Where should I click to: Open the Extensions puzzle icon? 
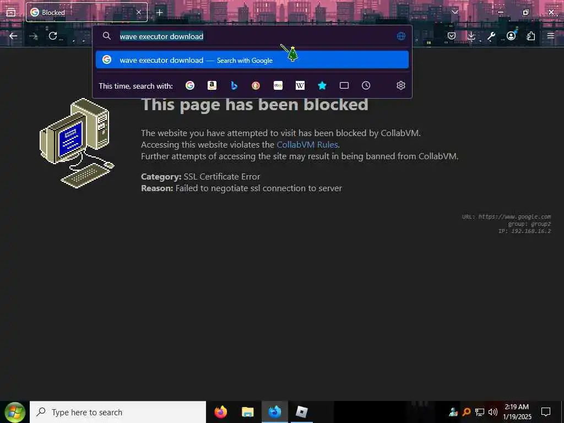tap(531, 36)
